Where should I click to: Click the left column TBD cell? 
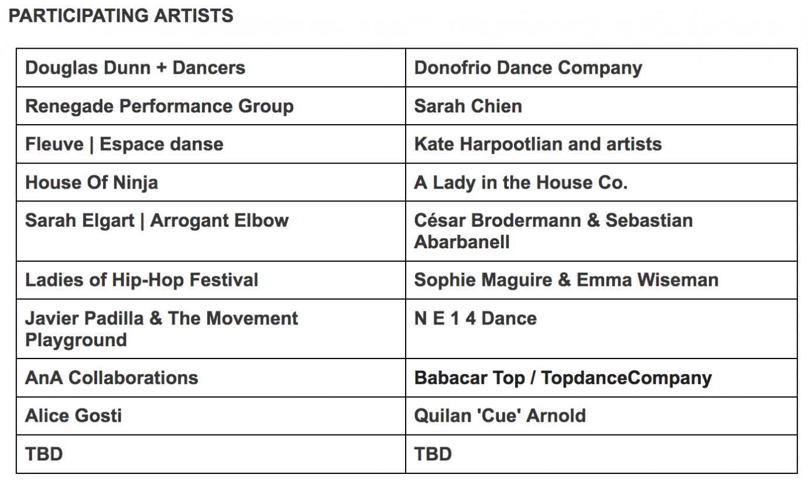211,454
